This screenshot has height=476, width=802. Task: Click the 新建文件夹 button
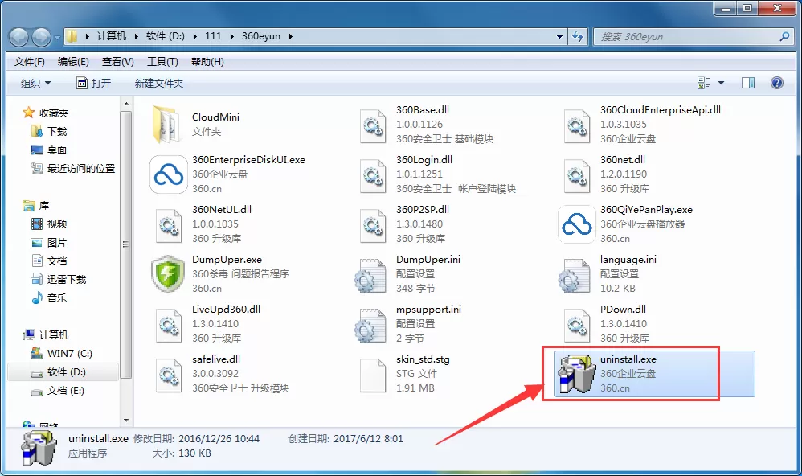[159, 83]
